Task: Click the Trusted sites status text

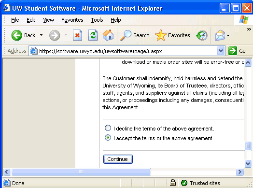Action: pos(205,183)
